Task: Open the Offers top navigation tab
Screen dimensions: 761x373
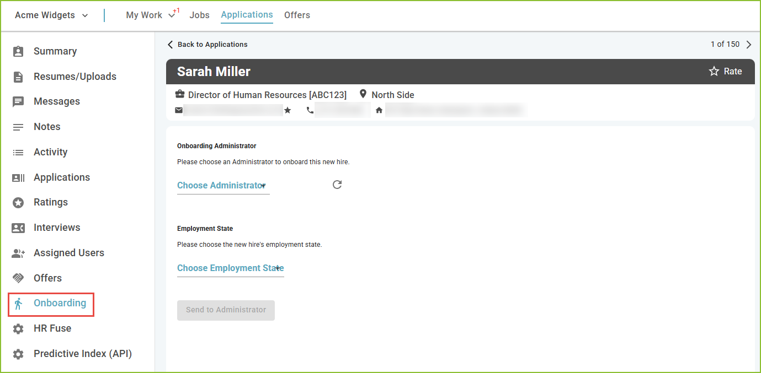Action: pyautogui.click(x=297, y=15)
